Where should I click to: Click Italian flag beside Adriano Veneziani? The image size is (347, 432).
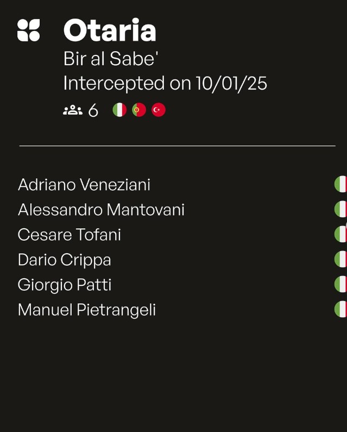340,184
